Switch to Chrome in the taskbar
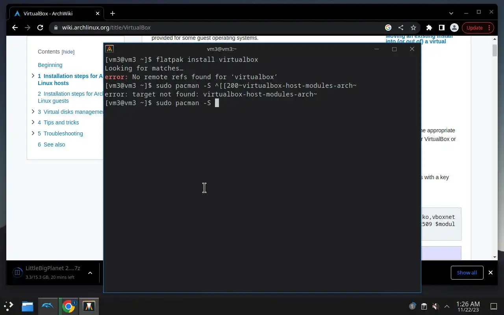Viewport: 504px width, 315px height. pos(69,306)
